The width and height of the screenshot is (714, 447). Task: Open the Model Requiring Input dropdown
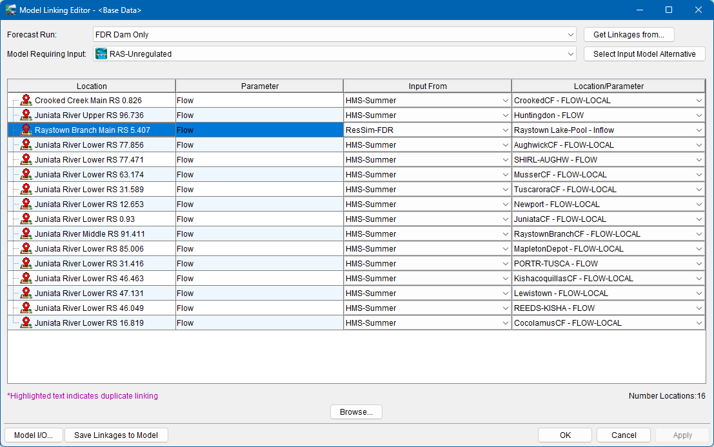tap(570, 54)
